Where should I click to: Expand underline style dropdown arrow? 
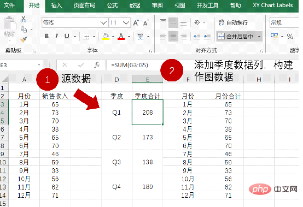(75, 37)
